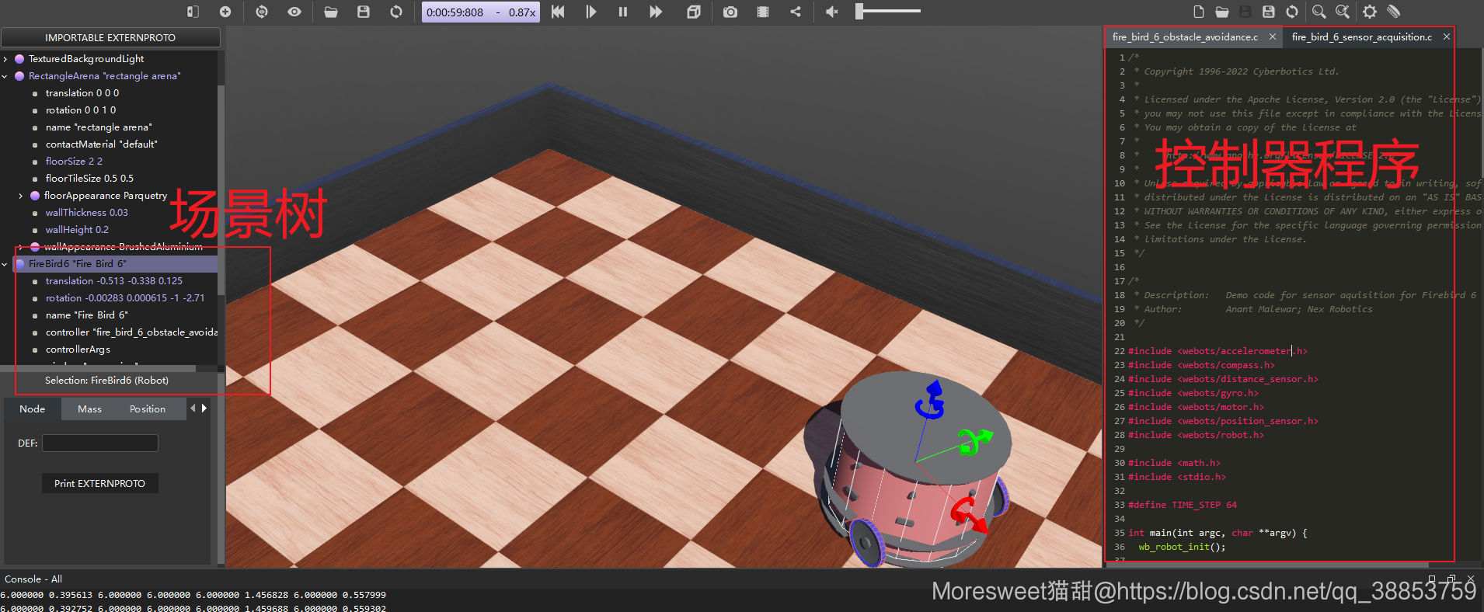1484x612 pixels.
Task: Switch to fire_bird_6_obstacle_avoidance.c tab
Action: 1185,37
